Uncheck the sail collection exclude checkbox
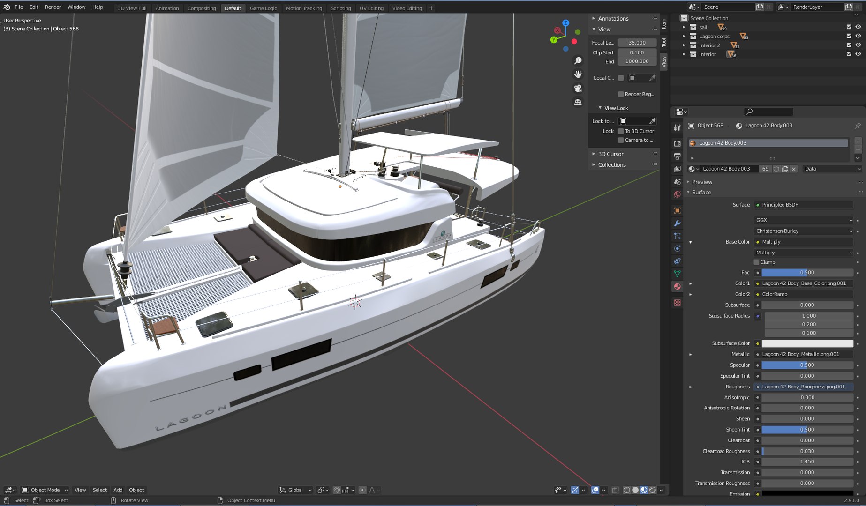 849,27
